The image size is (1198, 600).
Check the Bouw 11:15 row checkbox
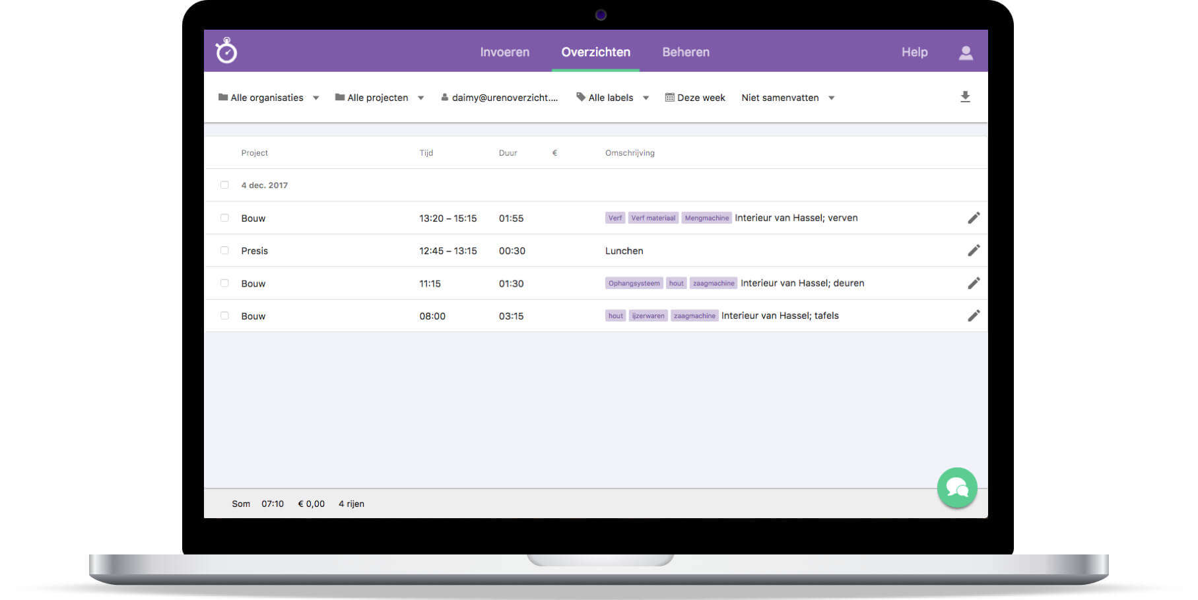pos(224,283)
